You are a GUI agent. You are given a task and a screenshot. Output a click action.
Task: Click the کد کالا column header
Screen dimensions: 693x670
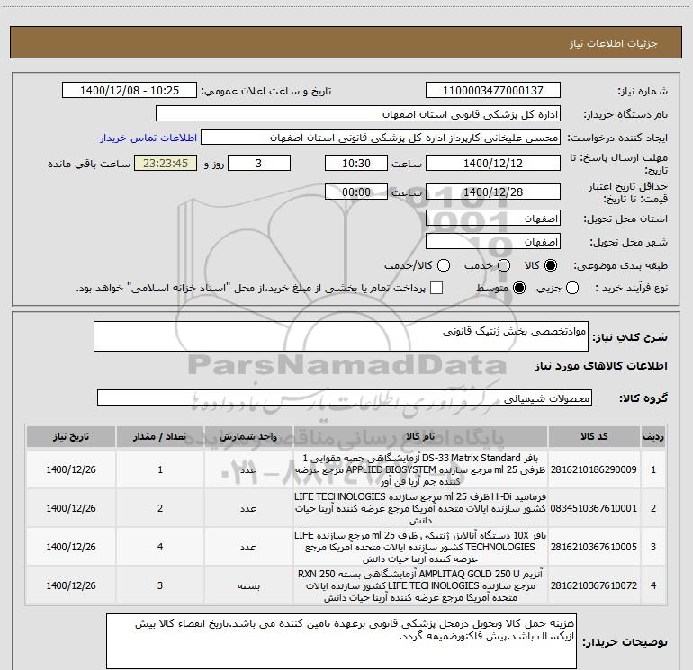pos(594,437)
